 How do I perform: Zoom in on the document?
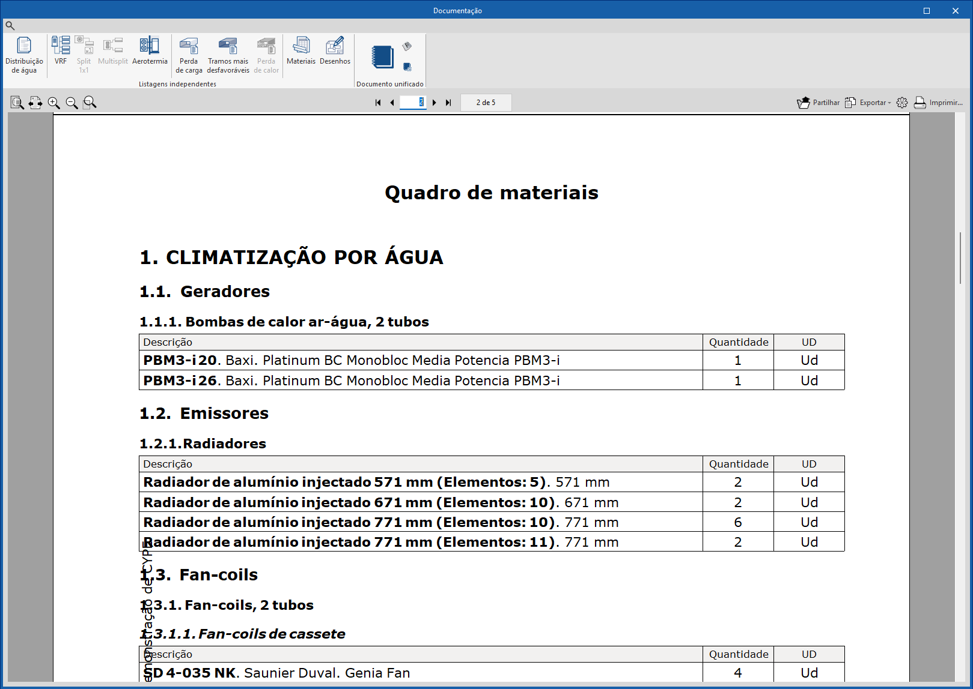click(53, 103)
